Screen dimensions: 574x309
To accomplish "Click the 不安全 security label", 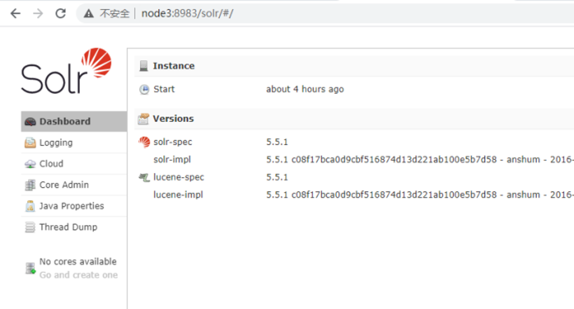I will click(x=115, y=13).
